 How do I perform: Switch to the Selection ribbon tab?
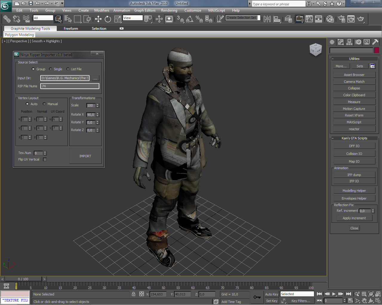99,29
